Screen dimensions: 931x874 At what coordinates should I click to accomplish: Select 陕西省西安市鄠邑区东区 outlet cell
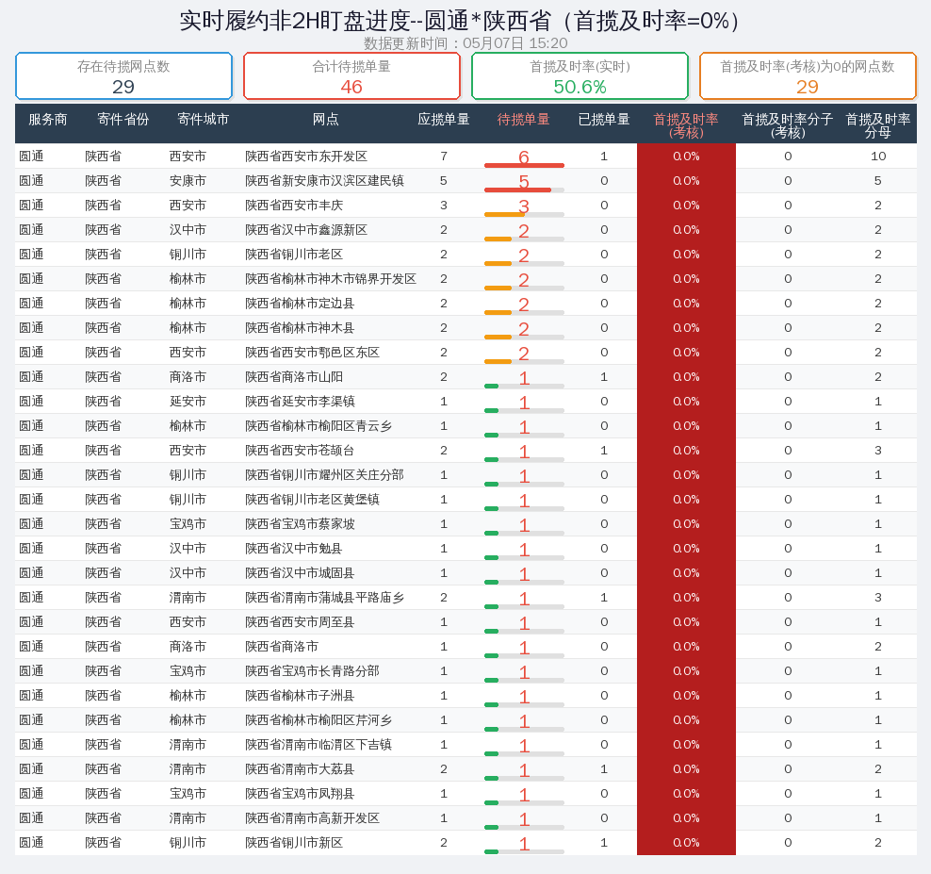(312, 353)
